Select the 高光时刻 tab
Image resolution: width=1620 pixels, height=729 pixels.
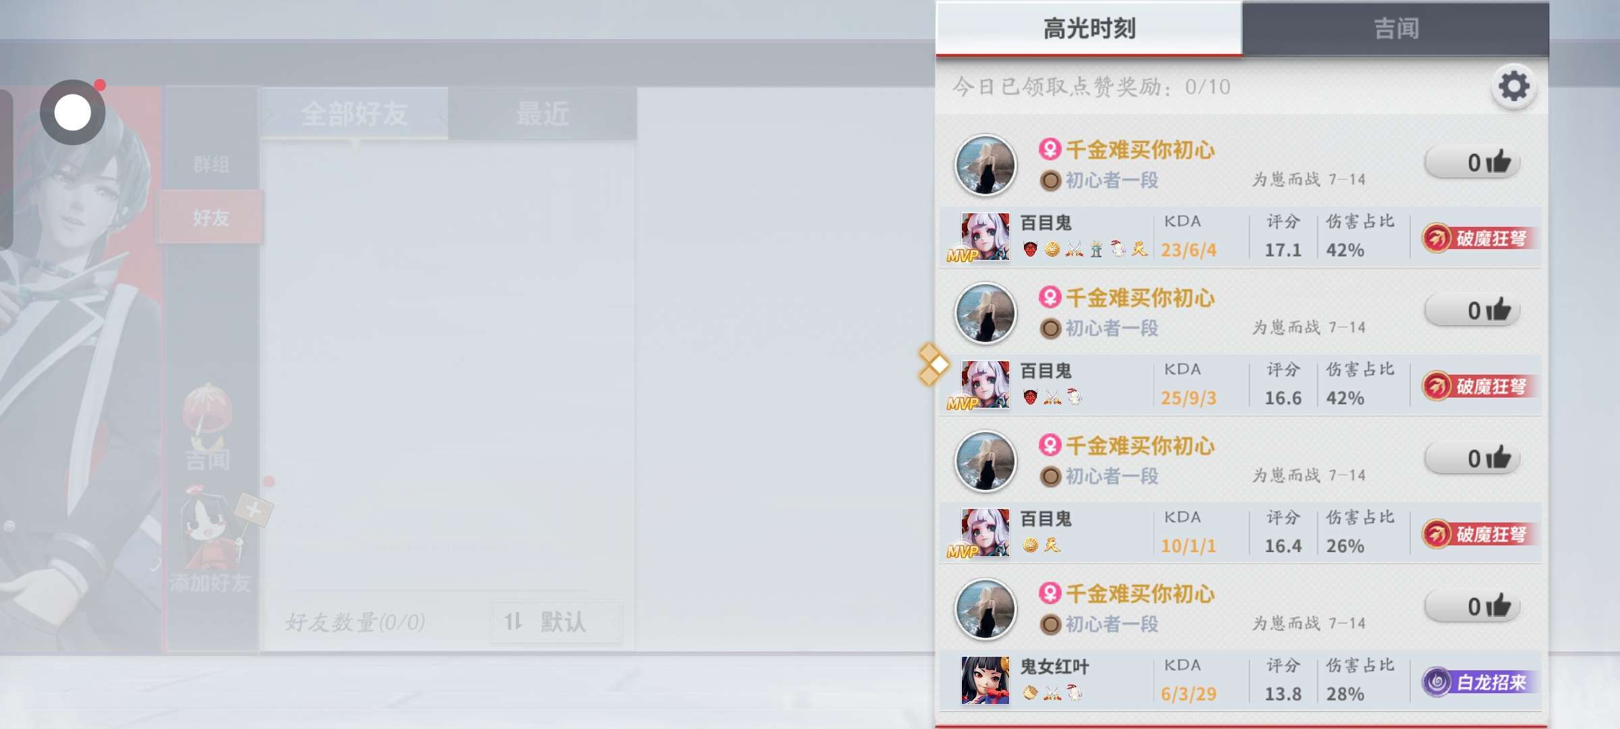1089,28
